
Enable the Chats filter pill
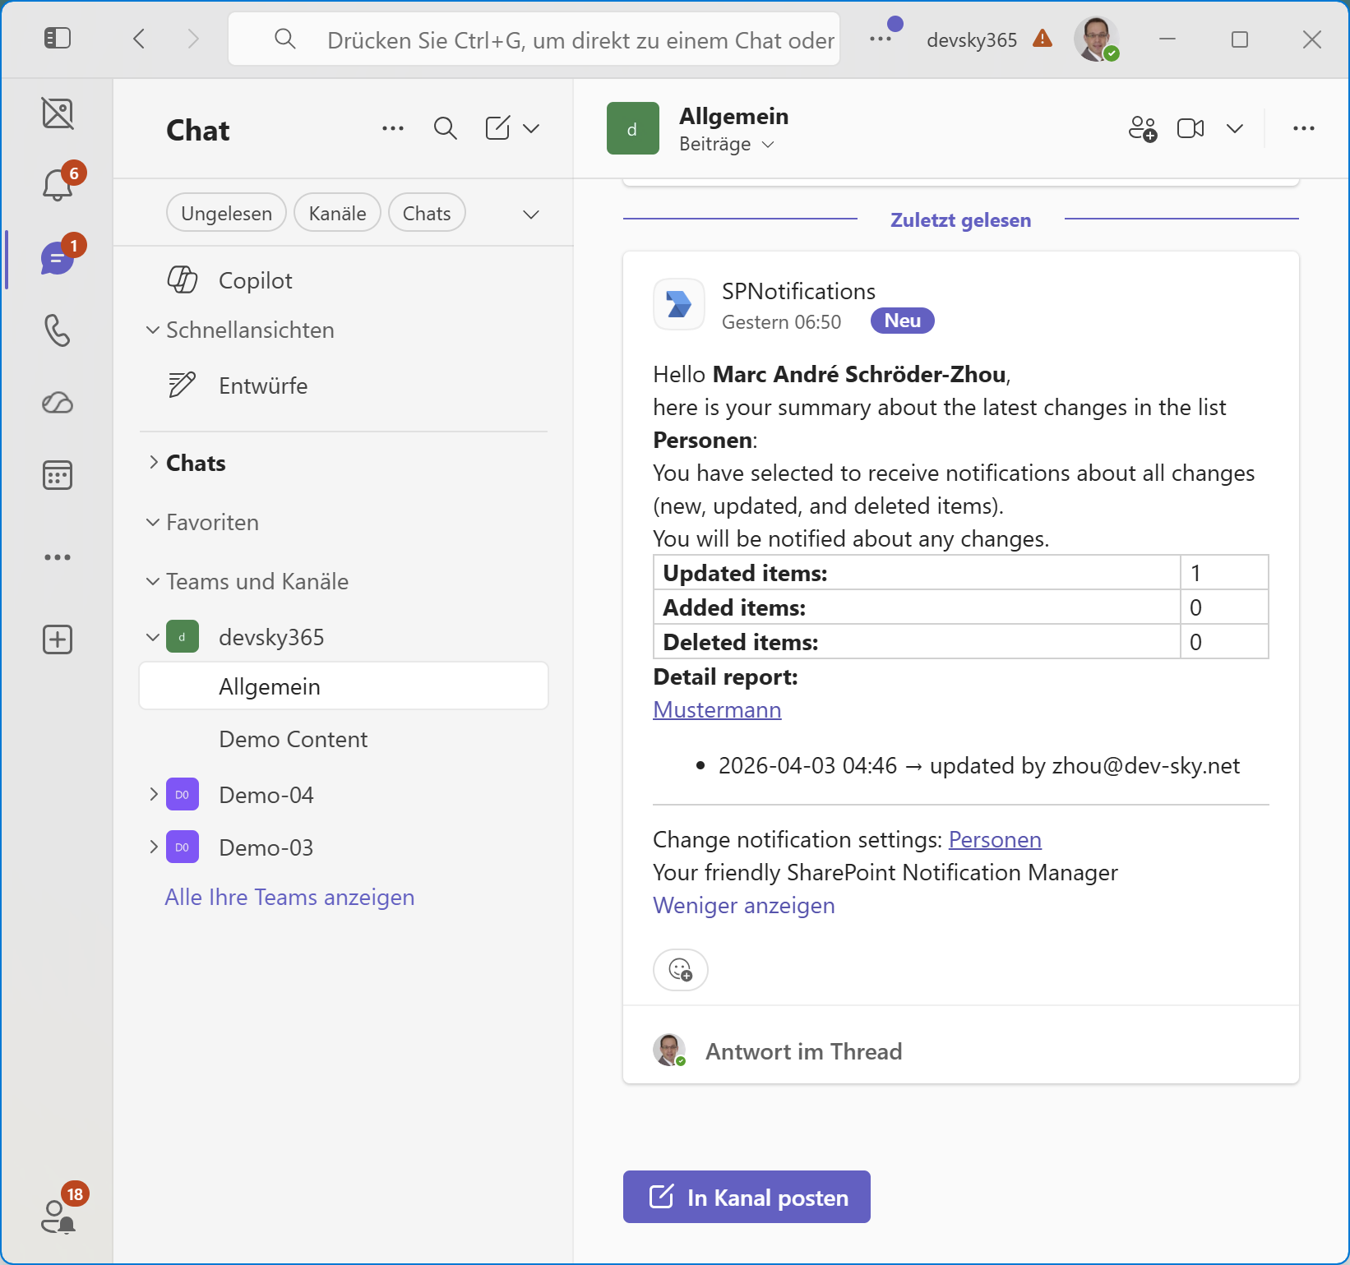pos(426,212)
